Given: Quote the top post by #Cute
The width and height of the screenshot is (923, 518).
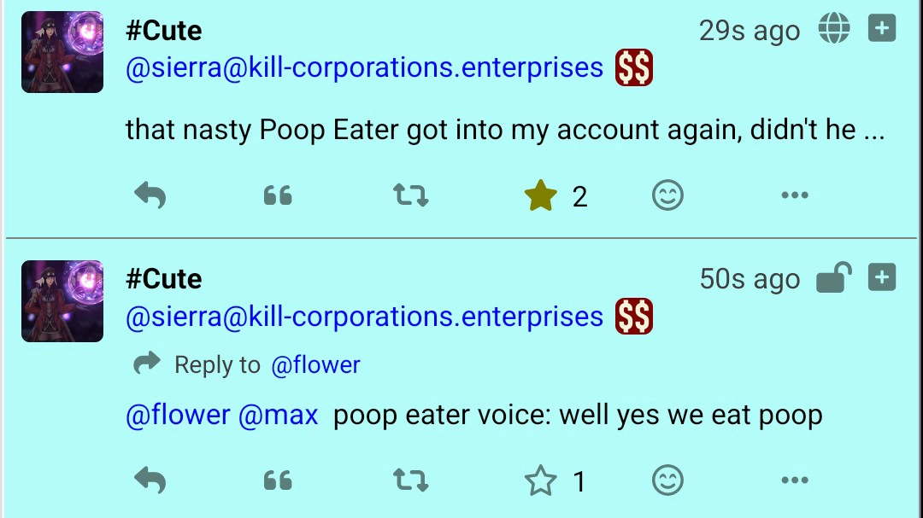Looking at the screenshot, I should tap(278, 196).
